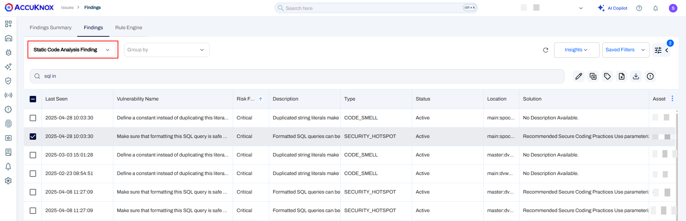The height and width of the screenshot is (221, 686).
Task: Click the AccuKnox logo
Action: point(29,7)
